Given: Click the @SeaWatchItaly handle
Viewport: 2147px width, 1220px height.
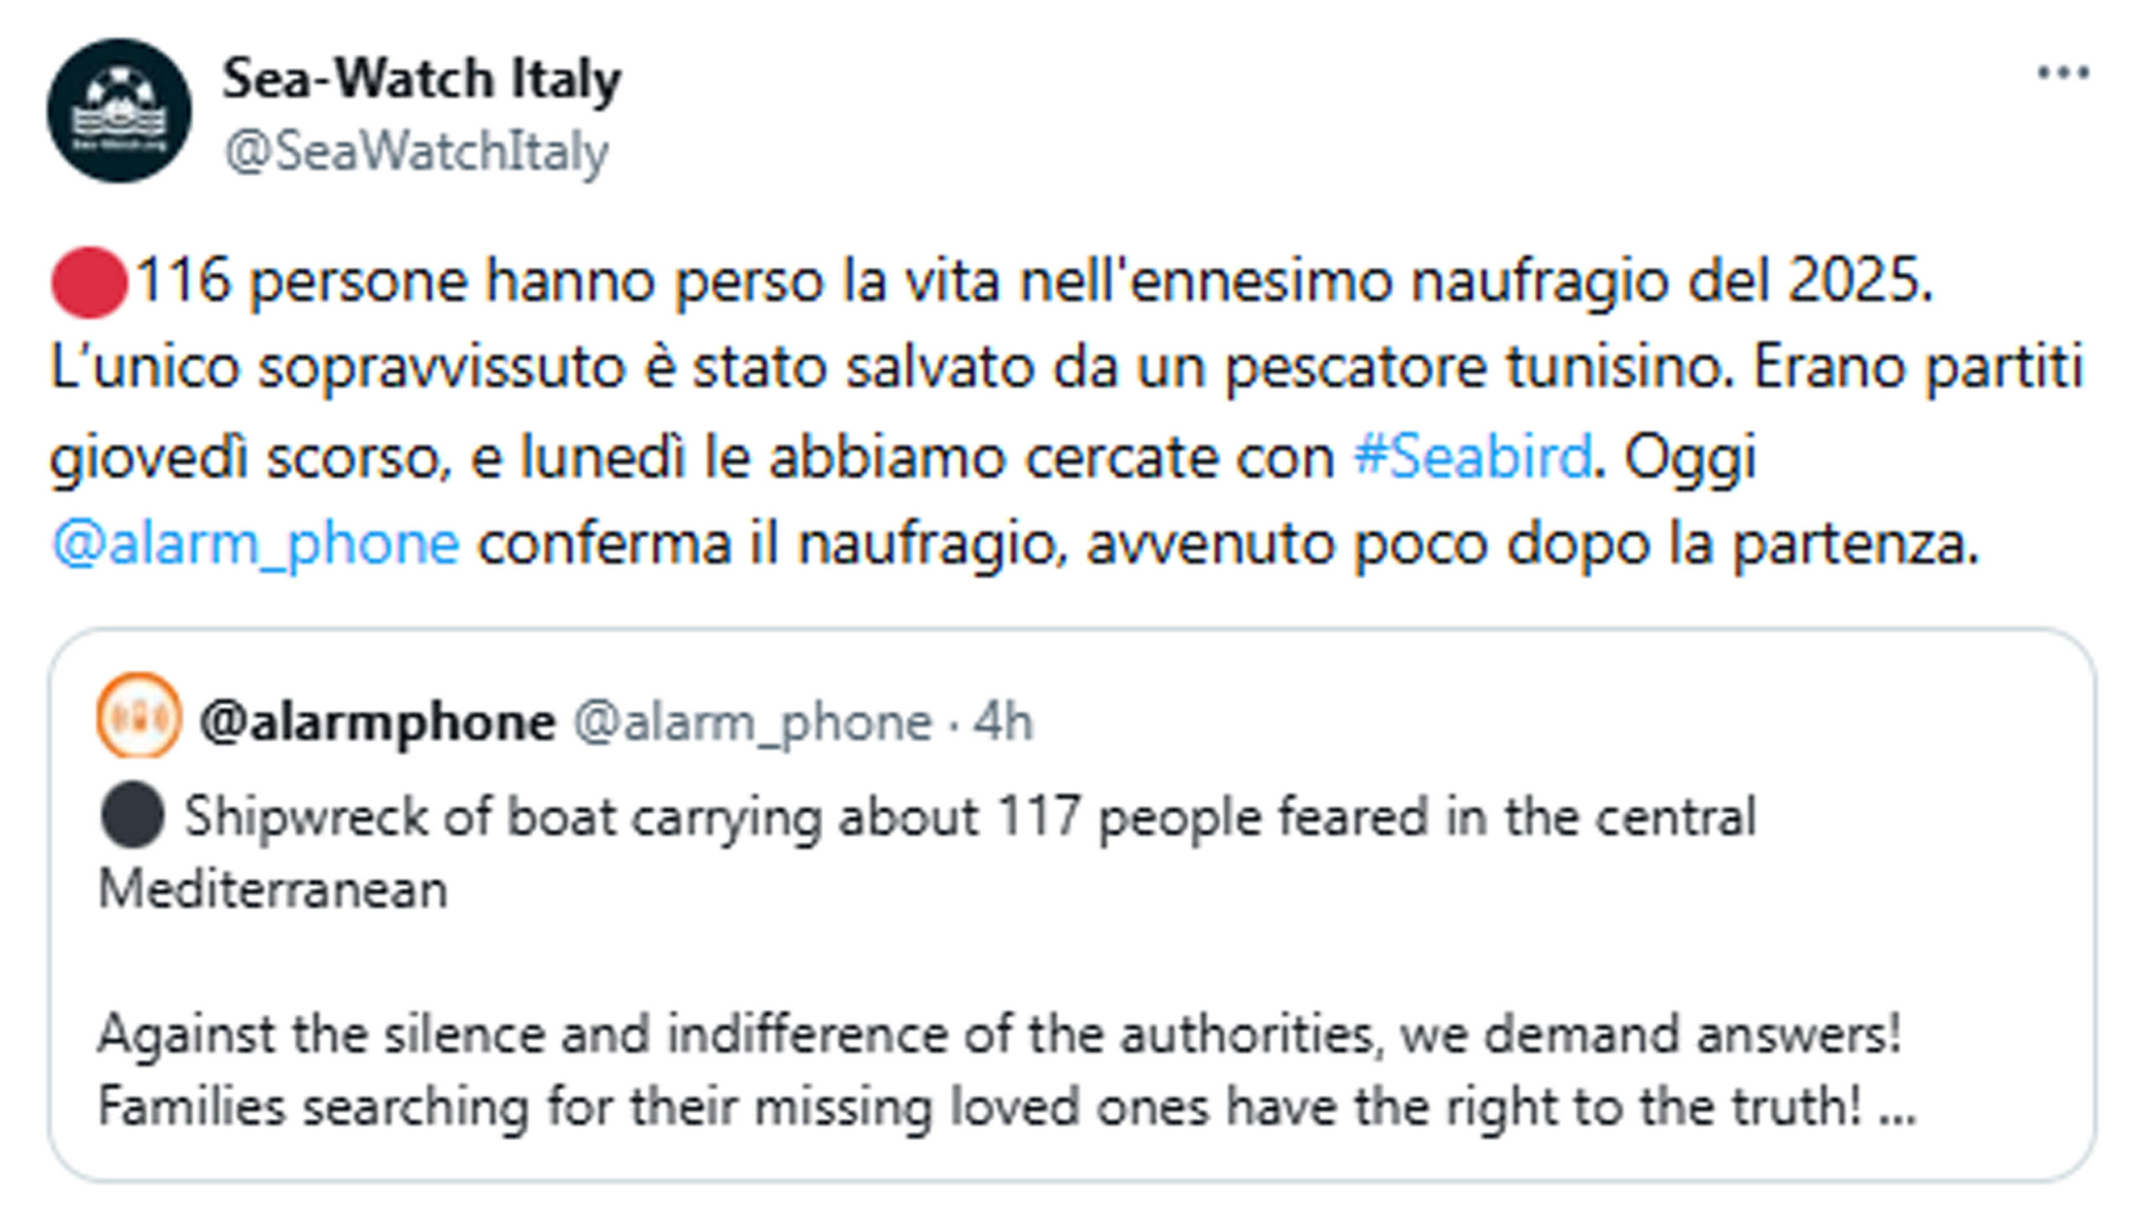Looking at the screenshot, I should 416,153.
